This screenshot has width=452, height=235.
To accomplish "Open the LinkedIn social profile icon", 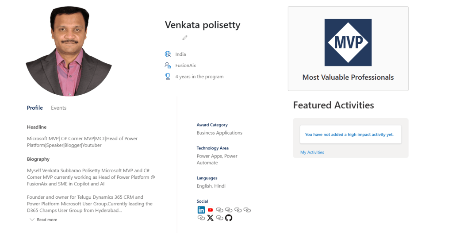I will pyautogui.click(x=201, y=210).
